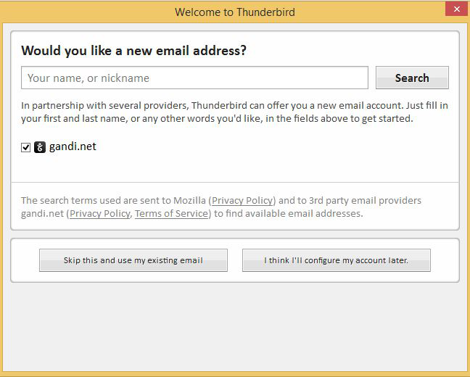
Task: Click the gandi.net provider logo icon
Action: (x=40, y=147)
